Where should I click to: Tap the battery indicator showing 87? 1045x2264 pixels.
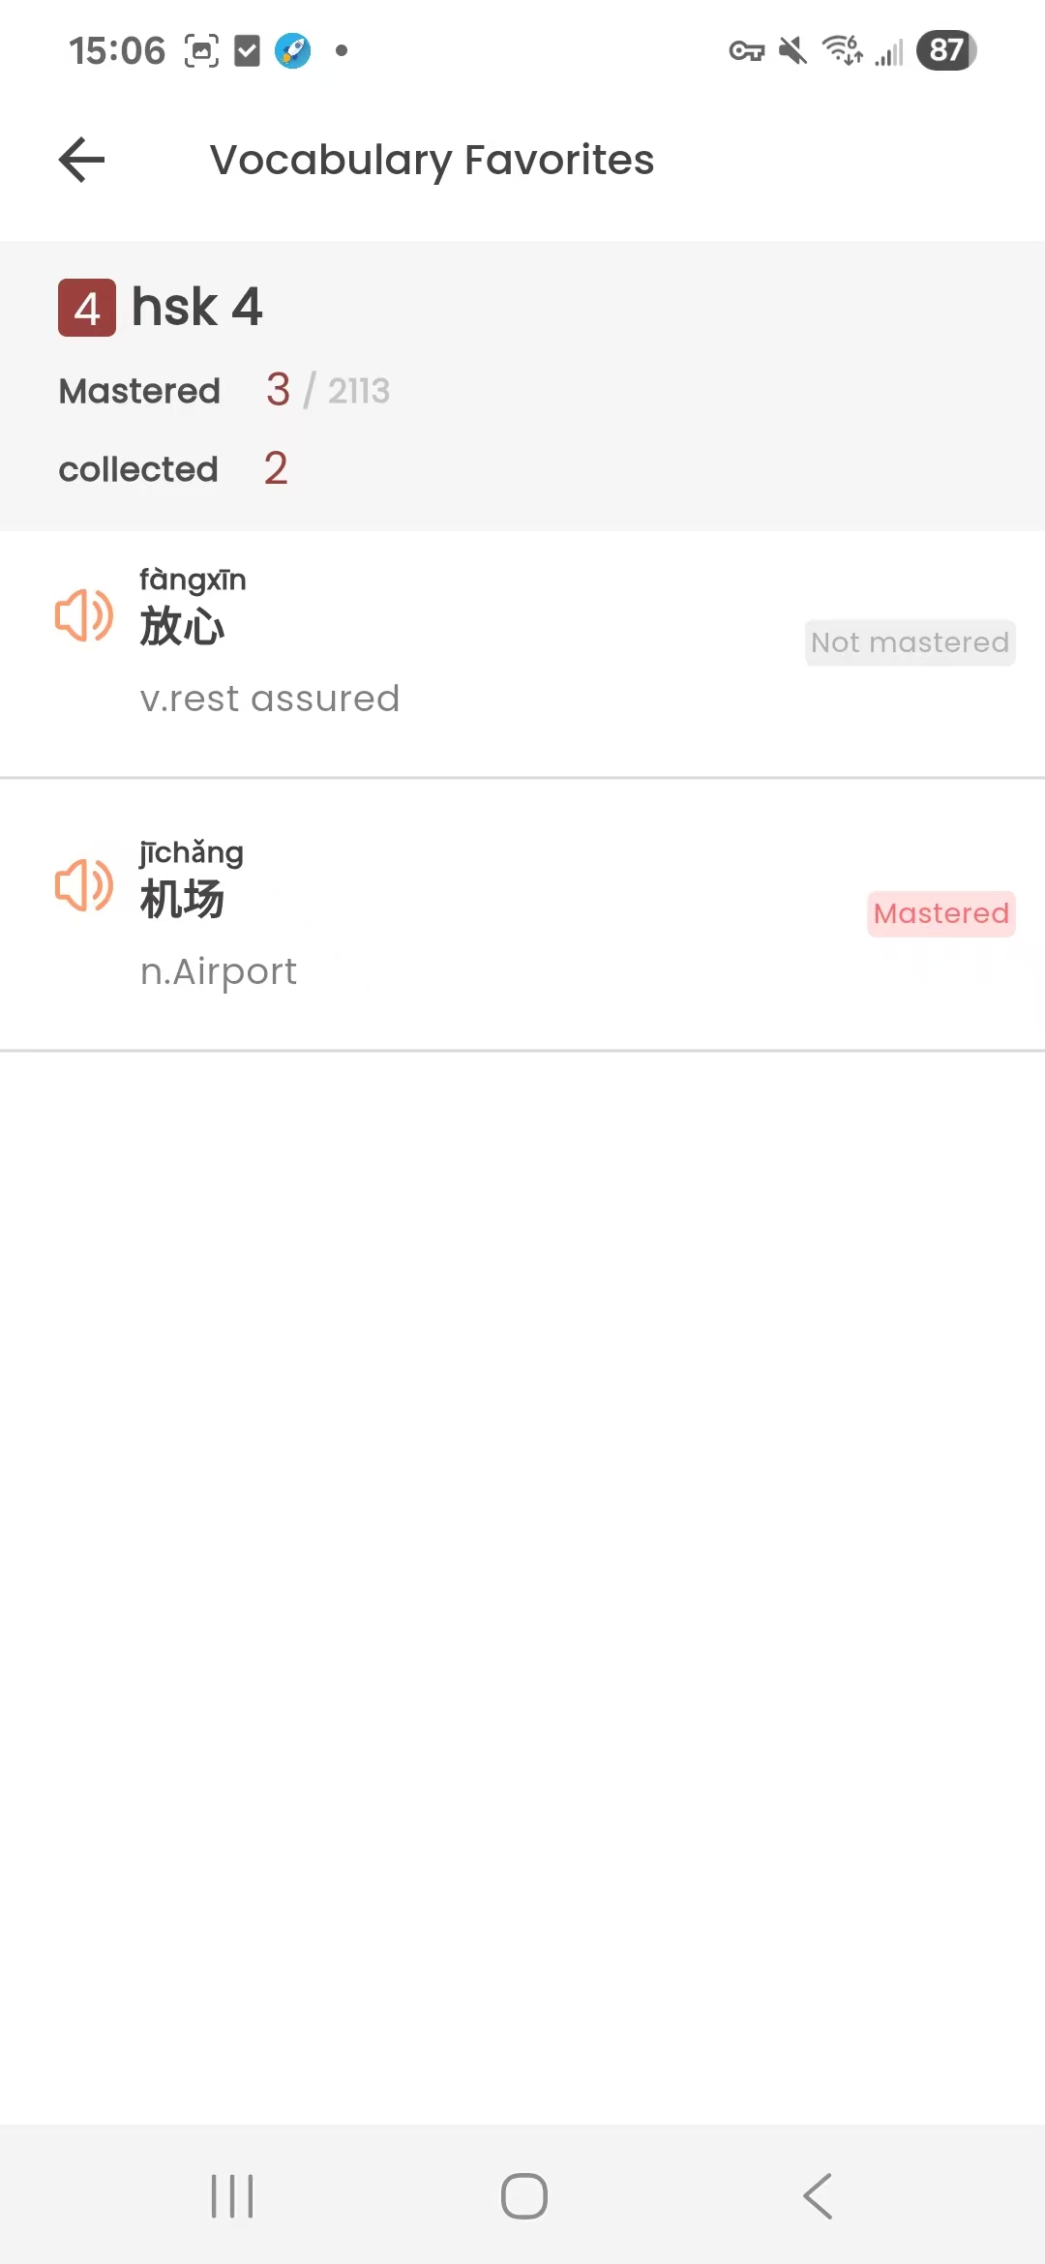coord(946,50)
